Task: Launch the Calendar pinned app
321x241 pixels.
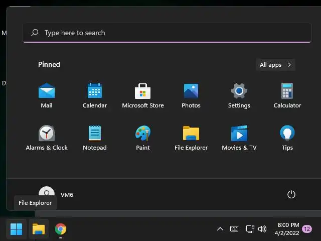Action: tap(95, 95)
